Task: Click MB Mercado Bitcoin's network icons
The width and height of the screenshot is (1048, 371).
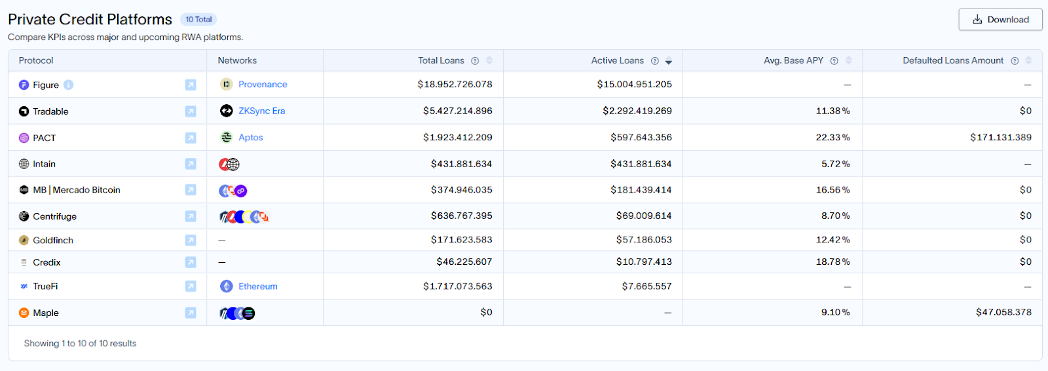Action: point(233,191)
